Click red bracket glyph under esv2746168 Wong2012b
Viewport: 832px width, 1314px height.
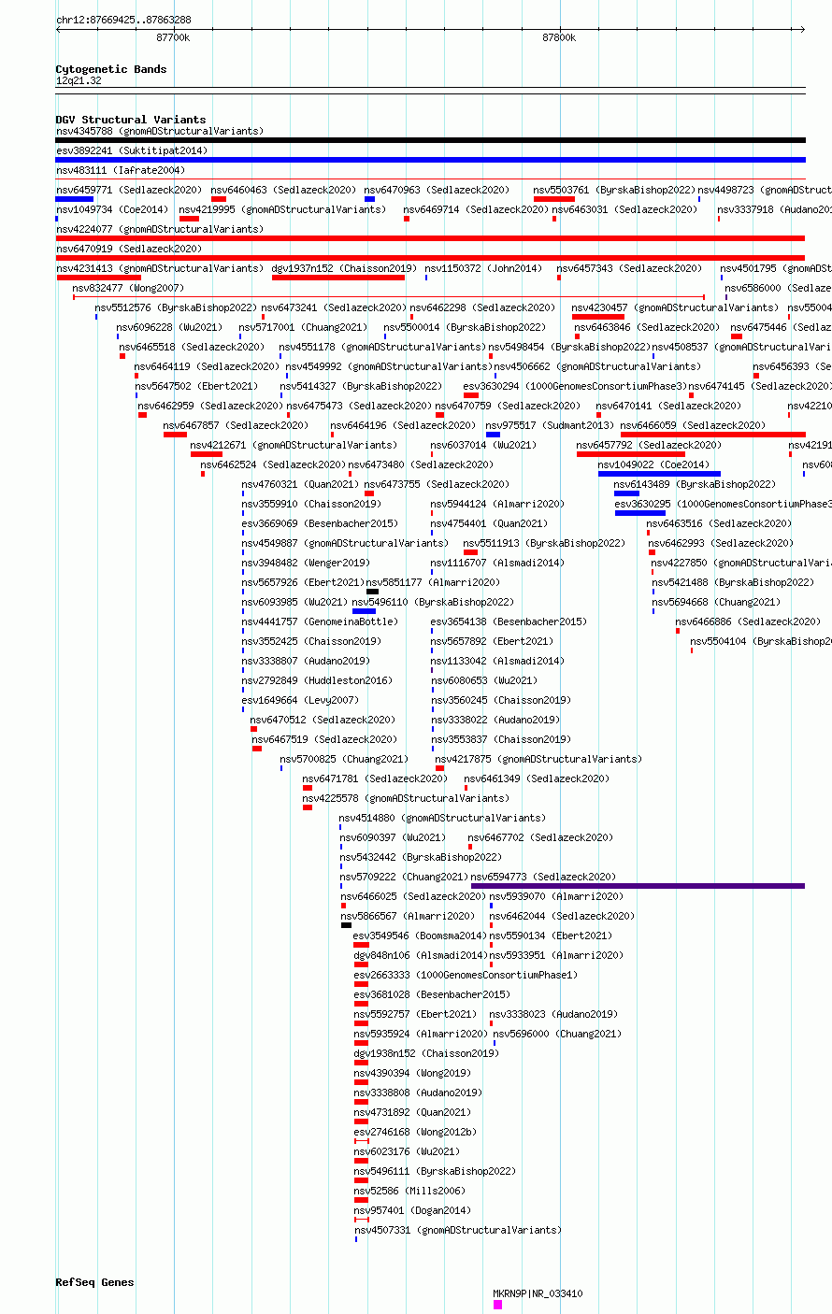click(362, 1141)
